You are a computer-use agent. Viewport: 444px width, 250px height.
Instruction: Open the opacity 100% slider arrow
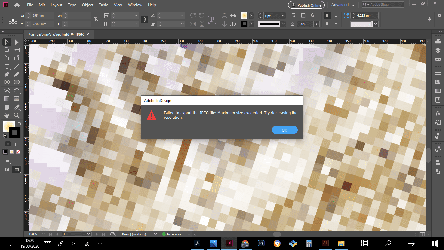317,24
